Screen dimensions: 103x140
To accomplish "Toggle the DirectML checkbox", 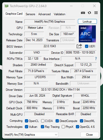I will (81, 121).
